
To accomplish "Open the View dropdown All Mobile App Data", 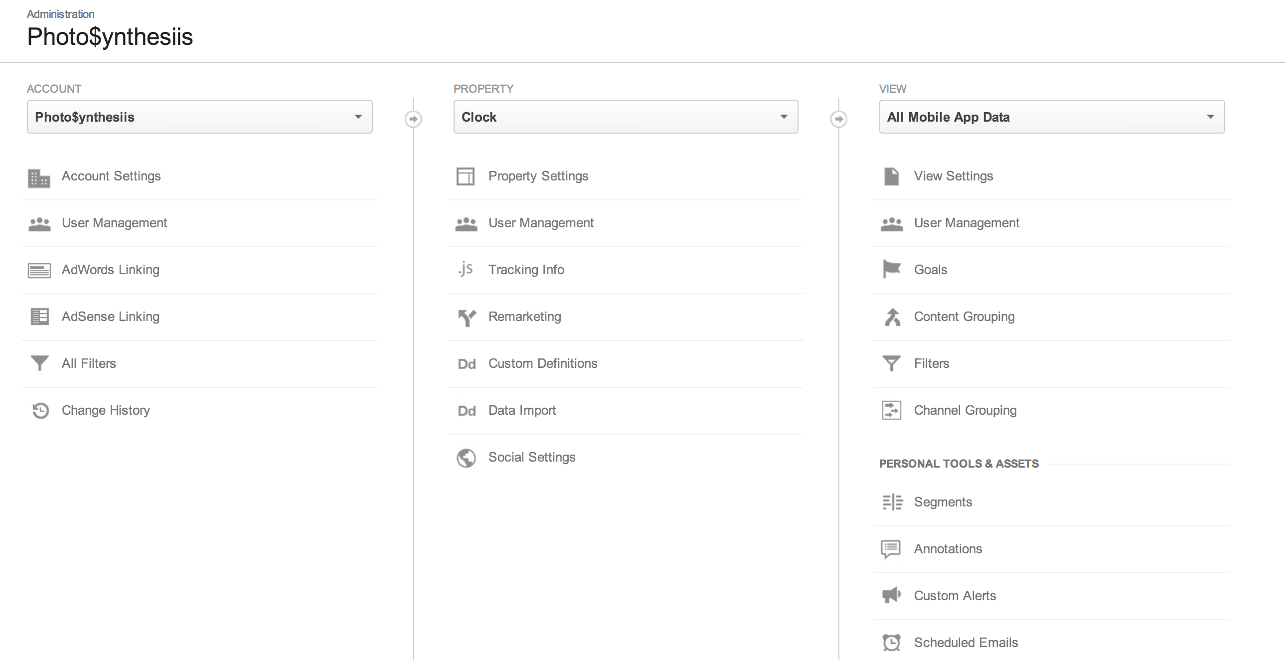I will [1052, 117].
